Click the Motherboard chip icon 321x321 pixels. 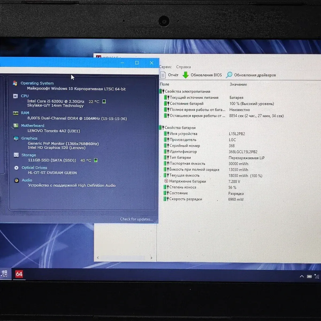click(16, 126)
